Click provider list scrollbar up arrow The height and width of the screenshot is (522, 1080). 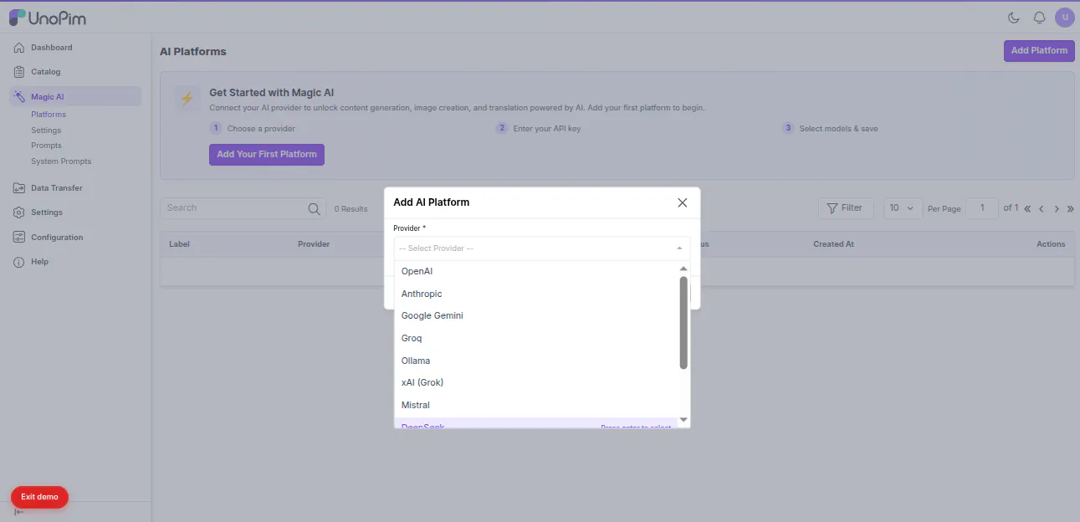[x=683, y=268]
